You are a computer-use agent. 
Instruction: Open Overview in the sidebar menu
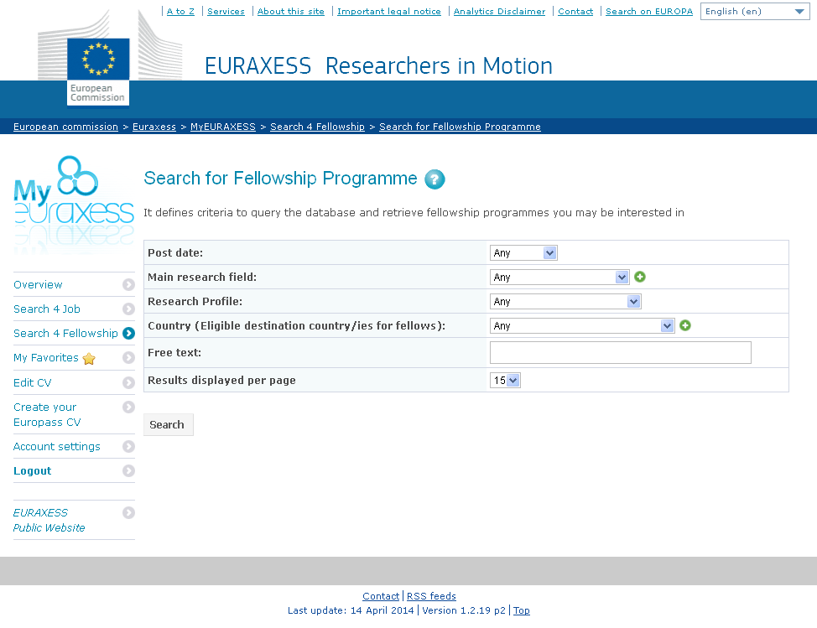tap(38, 284)
